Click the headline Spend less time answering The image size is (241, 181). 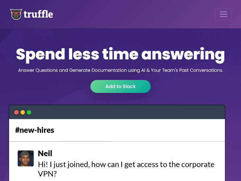pos(120,54)
